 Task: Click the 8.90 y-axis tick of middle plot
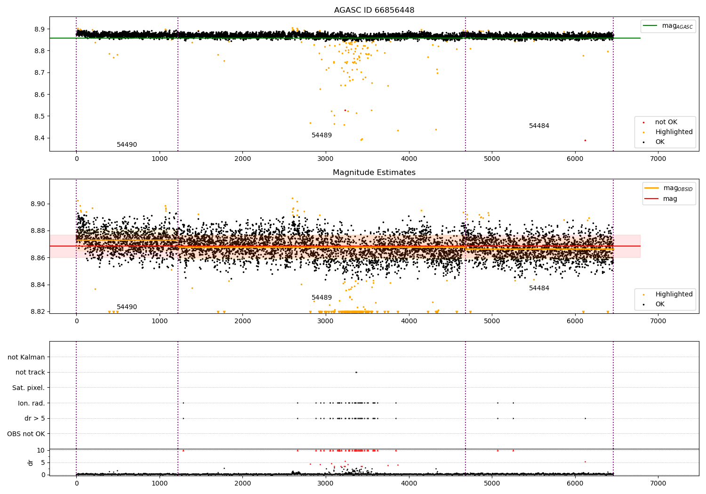tap(38, 204)
